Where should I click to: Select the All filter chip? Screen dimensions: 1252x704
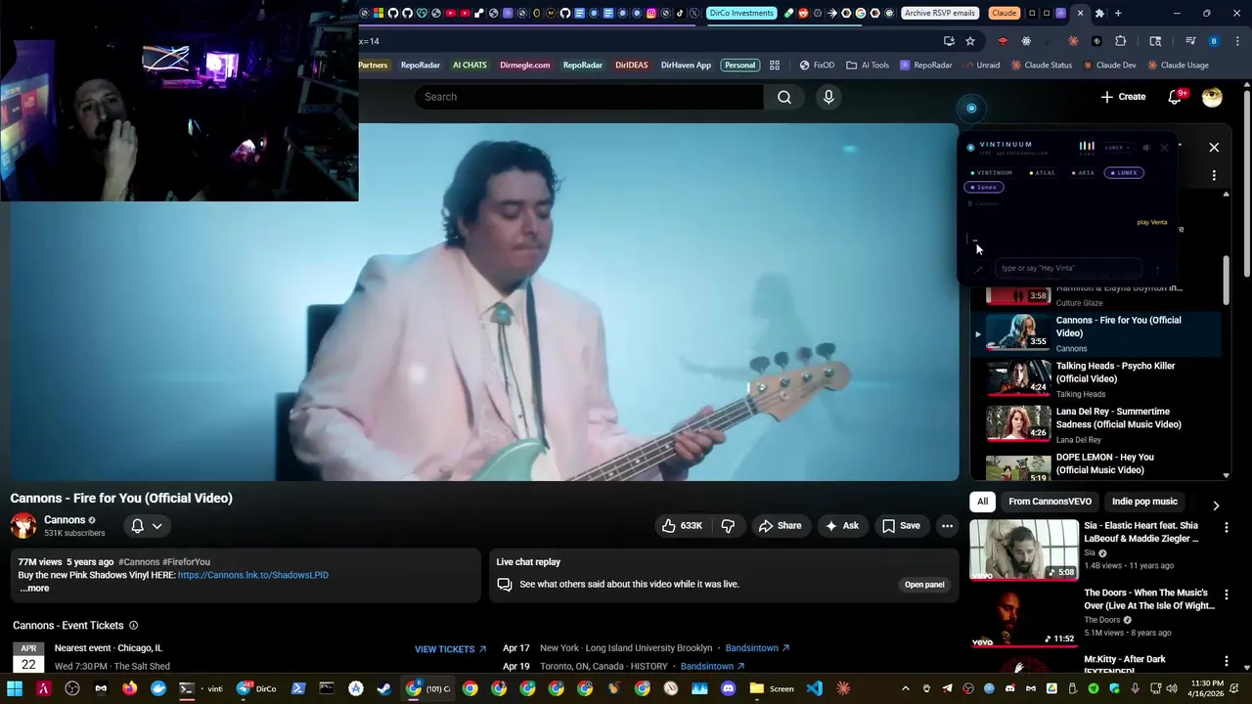click(x=982, y=502)
